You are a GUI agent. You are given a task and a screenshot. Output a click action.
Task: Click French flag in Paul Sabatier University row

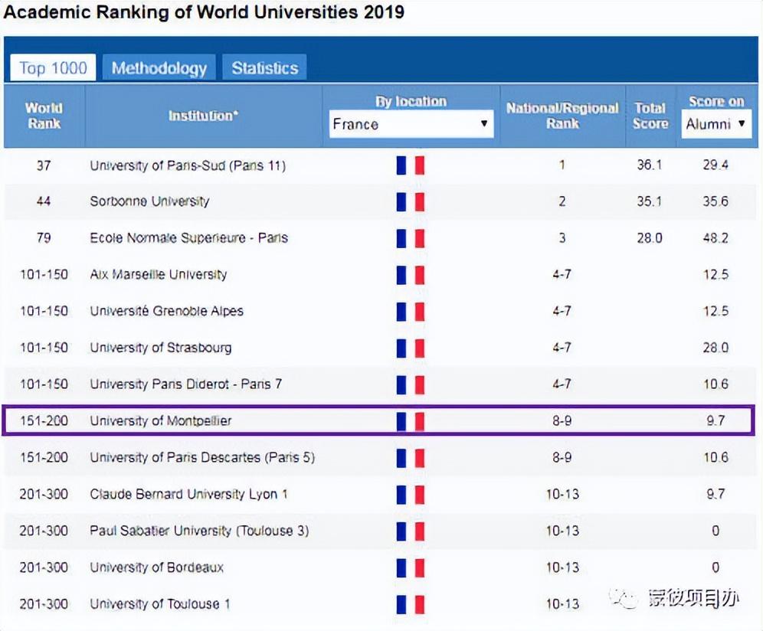coord(411,531)
